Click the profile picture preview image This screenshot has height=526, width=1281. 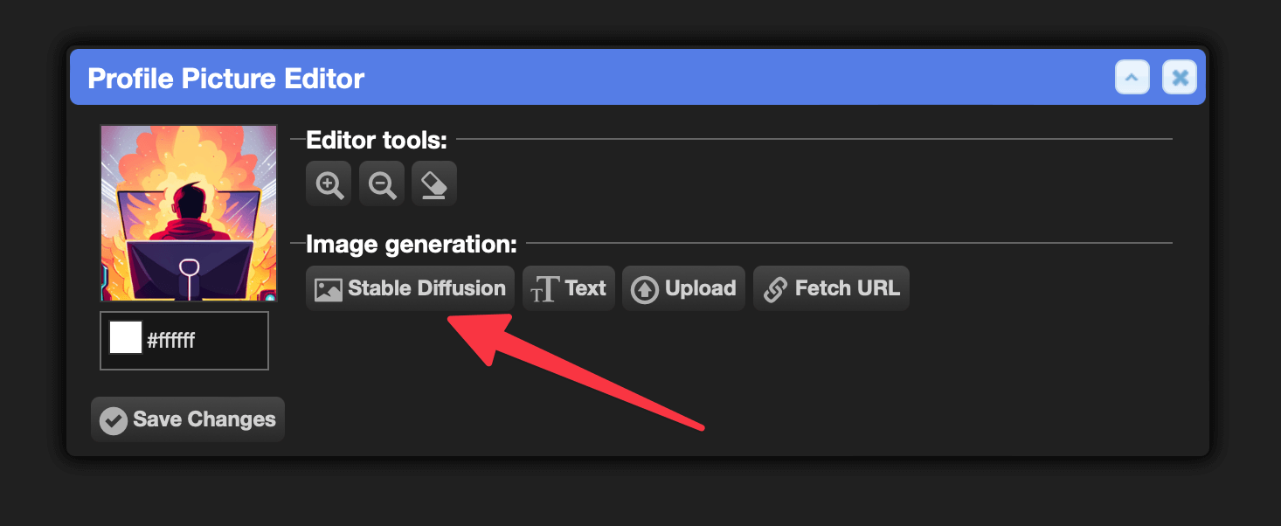189,213
